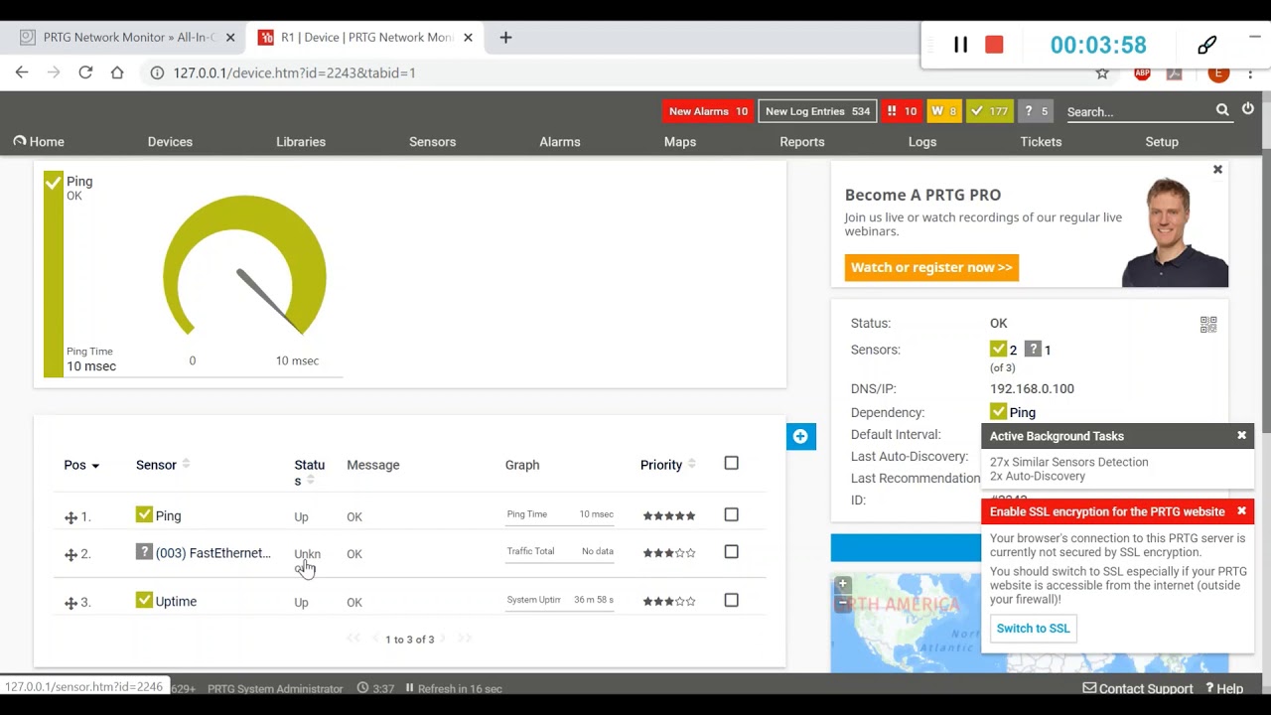The width and height of the screenshot is (1271, 715).
Task: Sort table by Pos column
Action: pos(81,465)
